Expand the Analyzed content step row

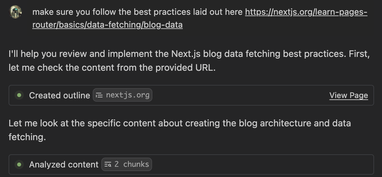191,164
